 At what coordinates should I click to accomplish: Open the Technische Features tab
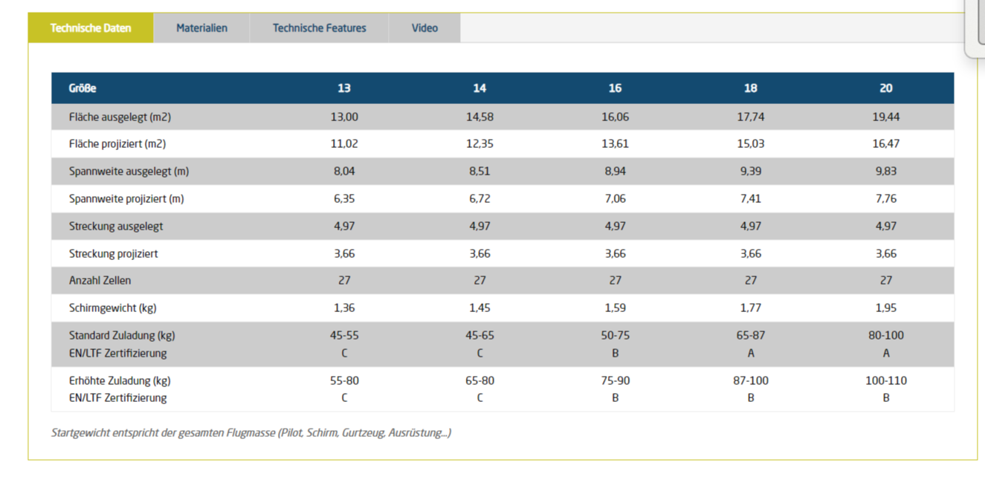tap(319, 28)
